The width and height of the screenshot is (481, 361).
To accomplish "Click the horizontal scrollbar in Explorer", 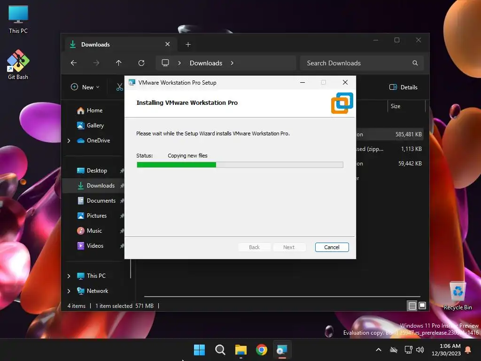I will tap(282, 297).
